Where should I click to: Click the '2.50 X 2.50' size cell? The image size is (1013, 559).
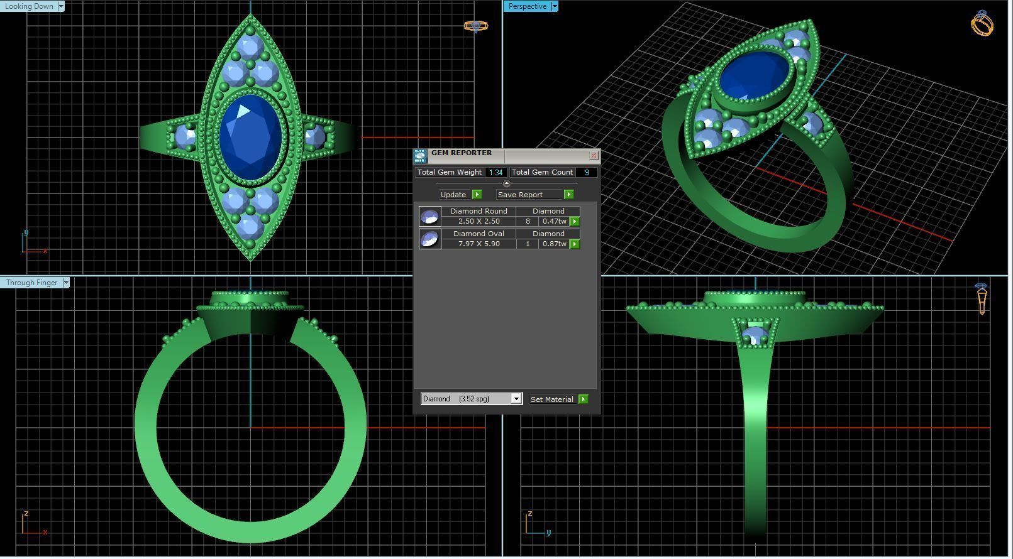coord(479,221)
